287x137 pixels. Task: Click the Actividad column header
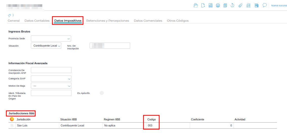pos(240,119)
